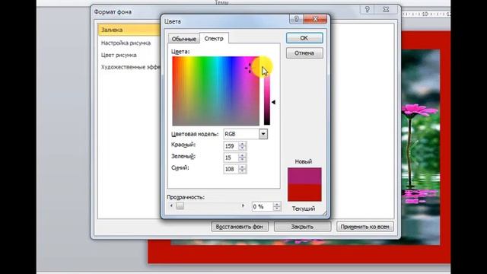Click the Отмена button
The height and width of the screenshot is (274, 487).
[304, 53]
